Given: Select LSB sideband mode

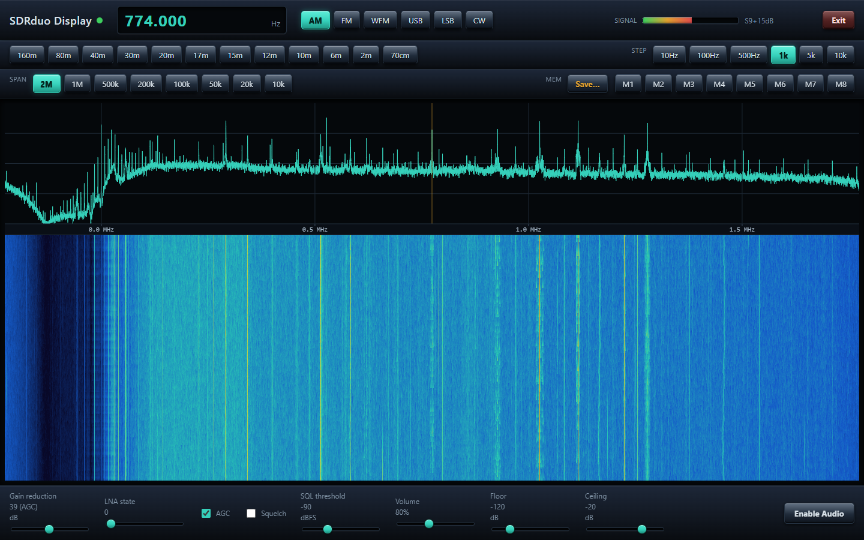Looking at the screenshot, I should (448, 20).
